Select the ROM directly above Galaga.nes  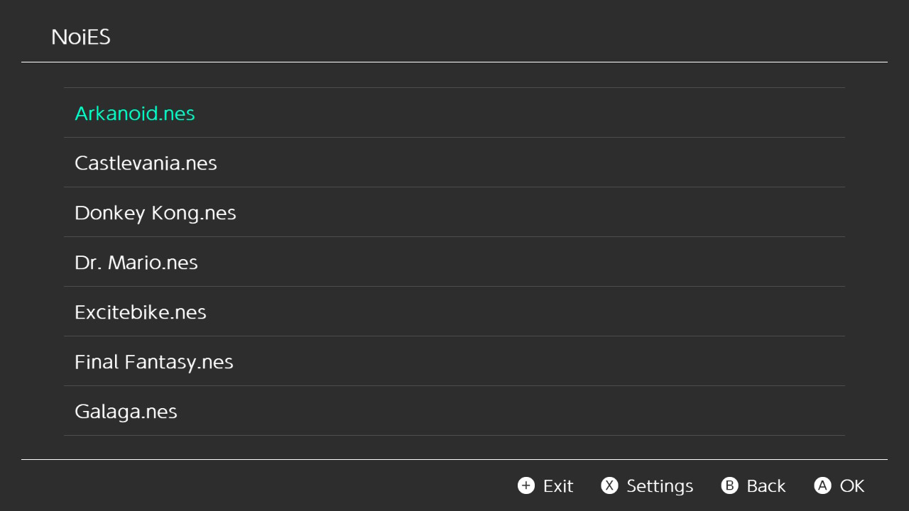click(x=154, y=362)
